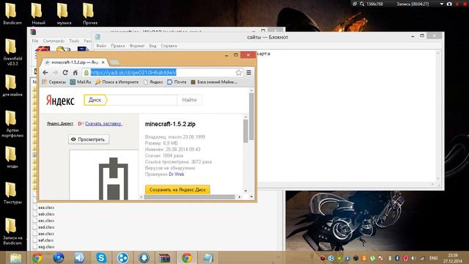Select the музыка desktop folder
469x264 pixels.
[64, 14]
